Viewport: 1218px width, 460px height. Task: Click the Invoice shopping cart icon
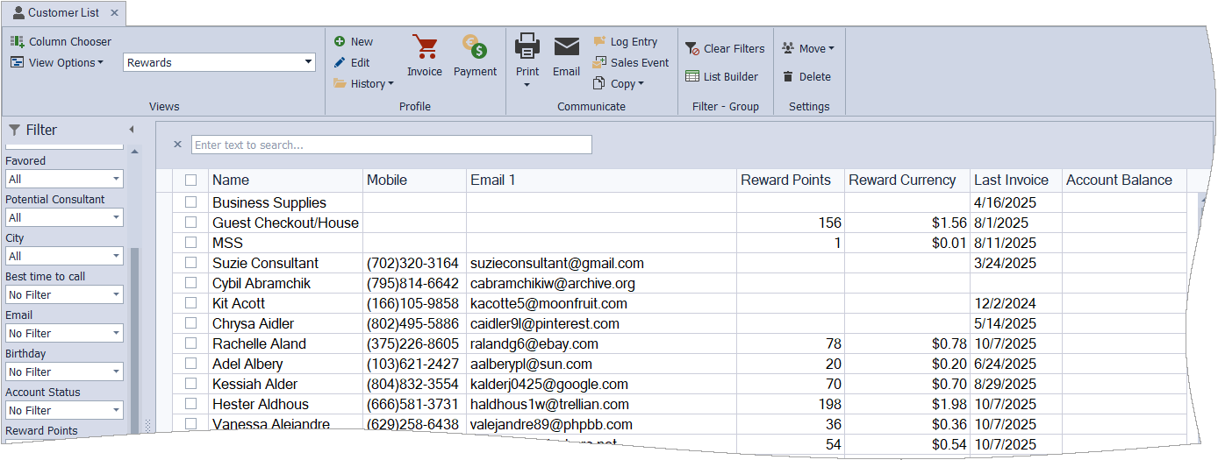[x=425, y=48]
